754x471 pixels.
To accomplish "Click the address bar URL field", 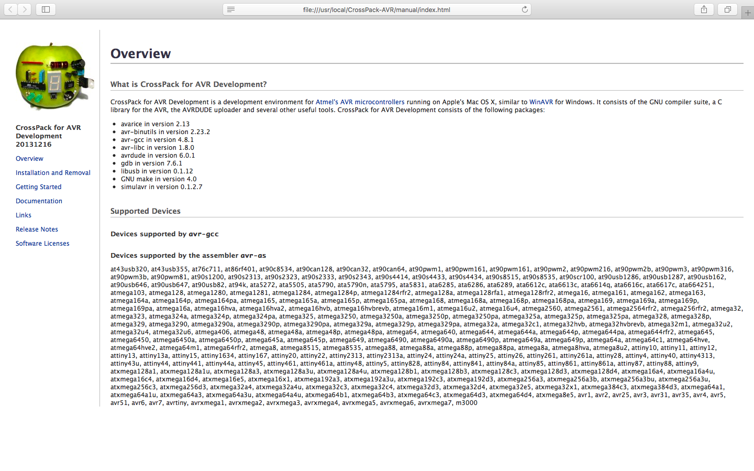I will coord(376,9).
